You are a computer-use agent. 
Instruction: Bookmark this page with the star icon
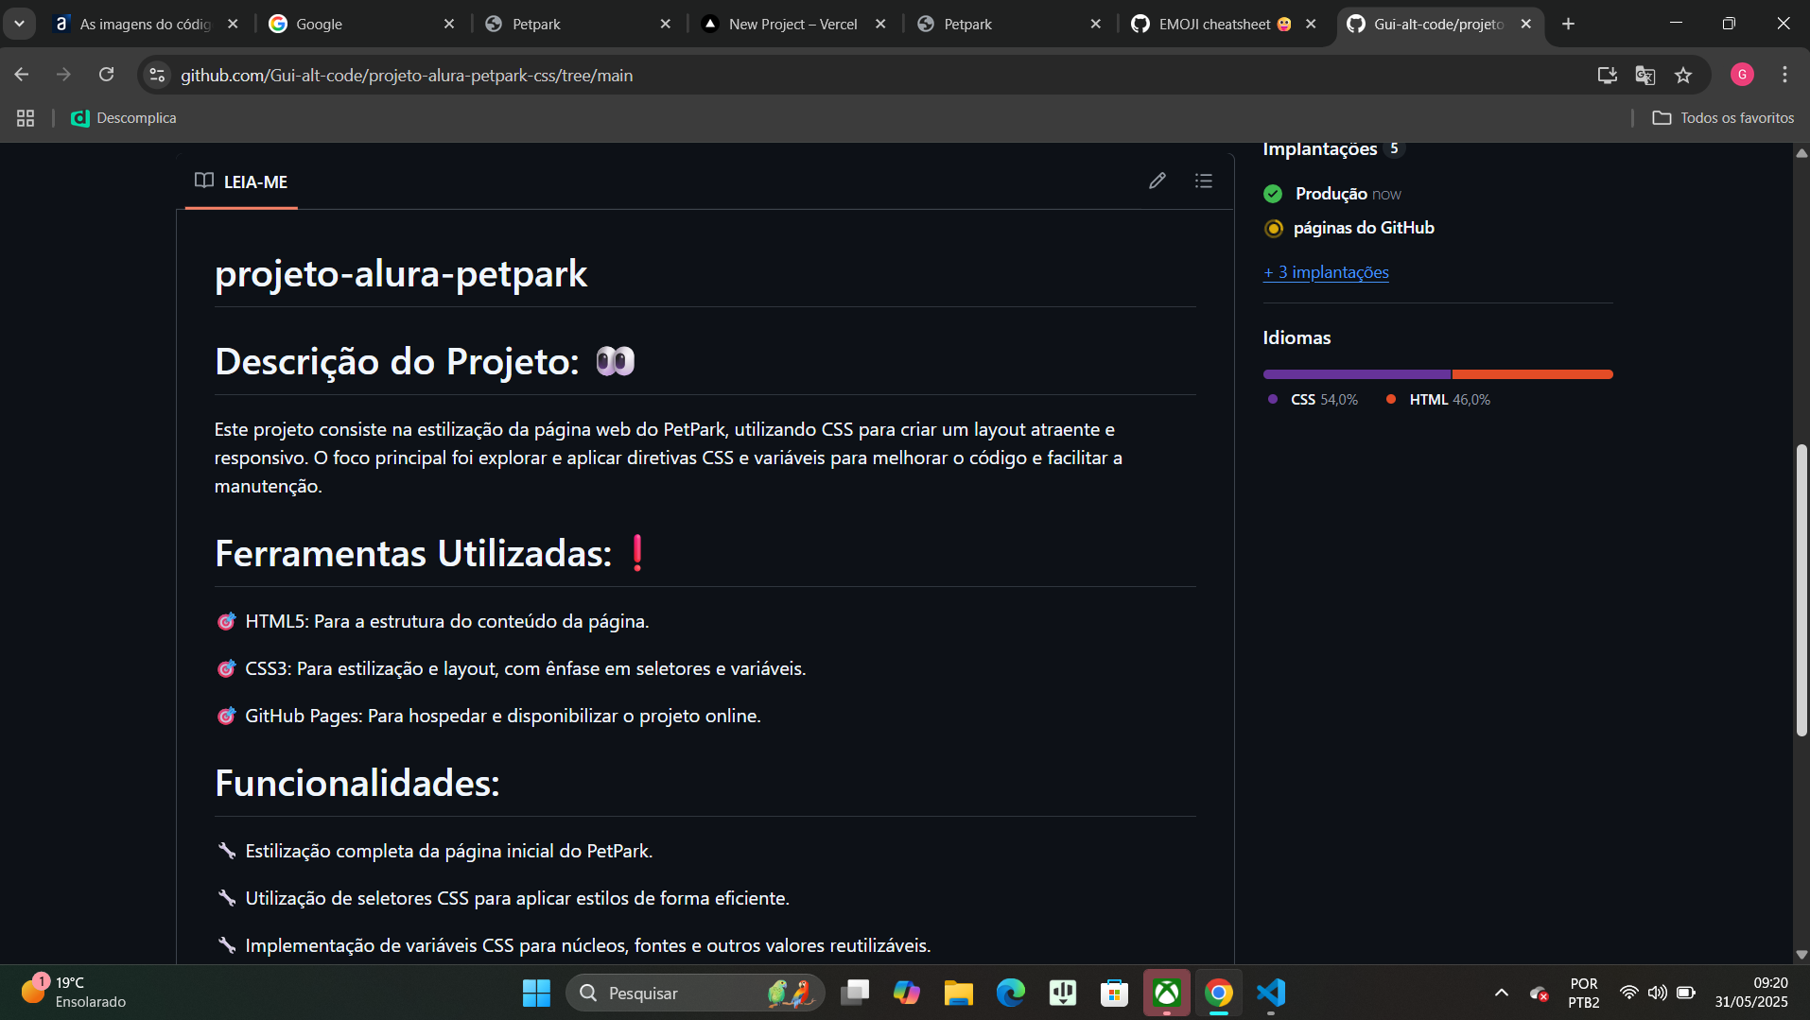click(x=1683, y=75)
